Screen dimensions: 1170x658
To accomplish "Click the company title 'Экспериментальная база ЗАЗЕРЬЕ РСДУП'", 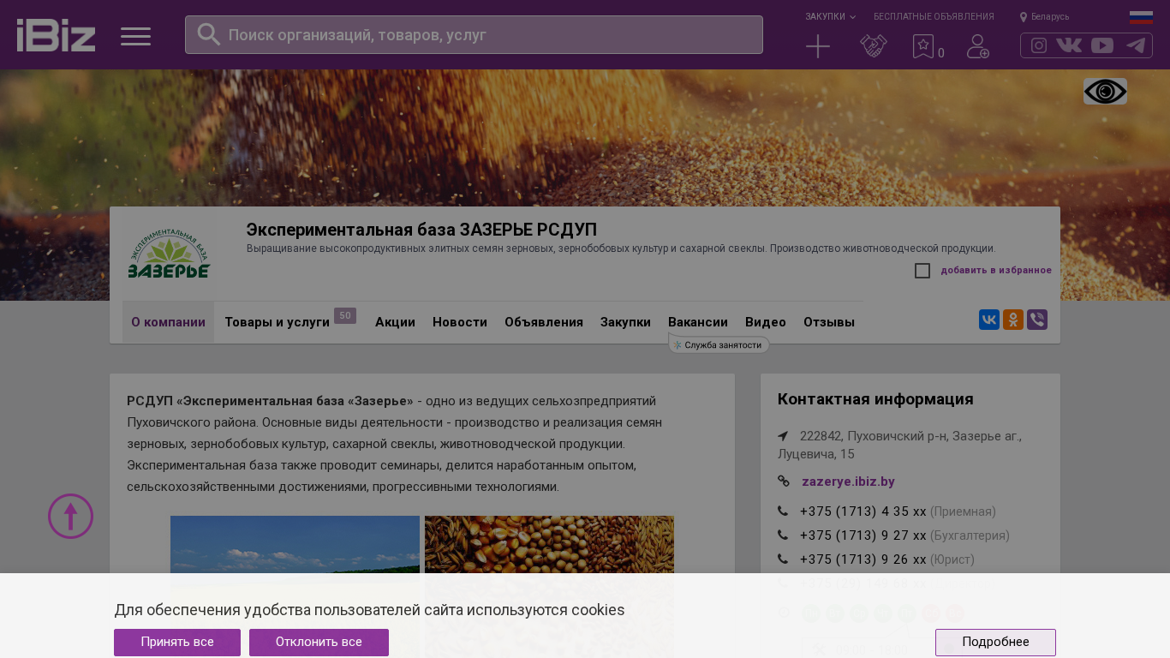I will click(x=421, y=230).
